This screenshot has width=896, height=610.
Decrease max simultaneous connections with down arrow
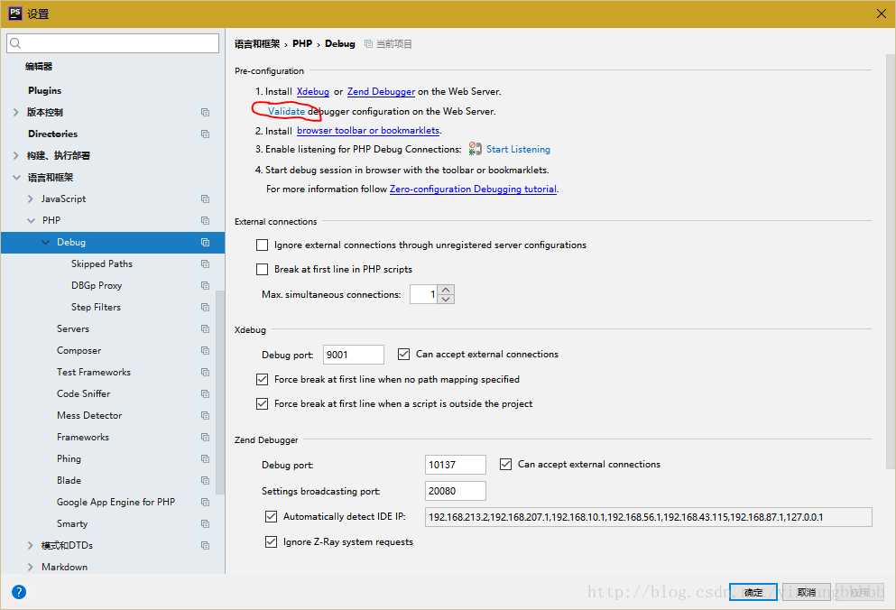tap(446, 299)
